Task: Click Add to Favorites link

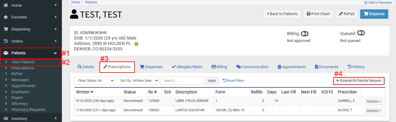Action: click(x=378, y=2)
